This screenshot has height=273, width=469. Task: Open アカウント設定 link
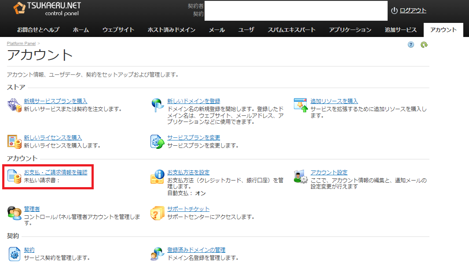[x=329, y=173]
